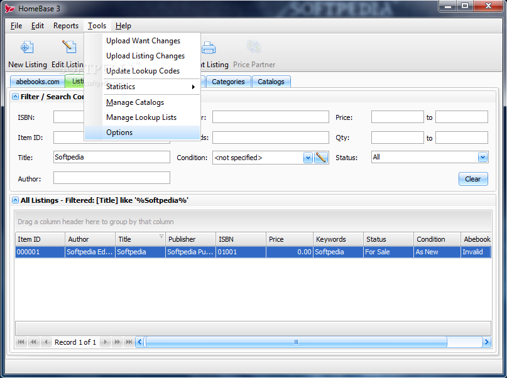Choose Manage Catalogs menu entry
The width and height of the screenshot is (507, 378).
click(x=135, y=102)
